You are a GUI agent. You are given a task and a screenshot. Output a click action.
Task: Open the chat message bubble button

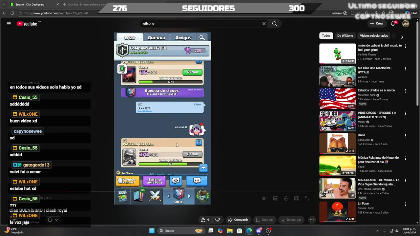pyautogui.click(x=197, y=181)
